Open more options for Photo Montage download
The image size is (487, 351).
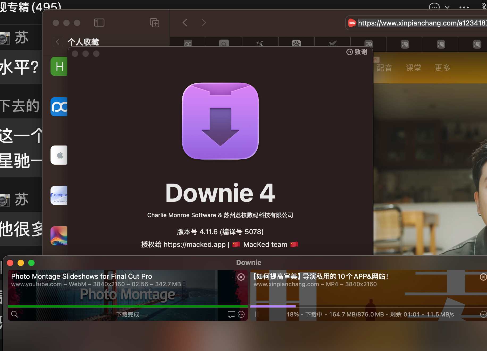(x=241, y=314)
